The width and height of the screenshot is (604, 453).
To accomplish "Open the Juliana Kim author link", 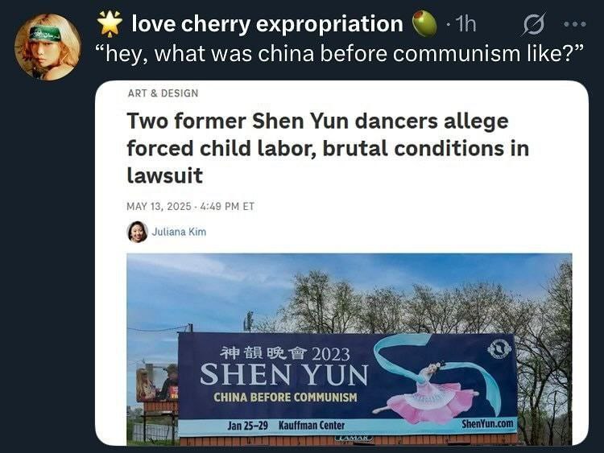I will [179, 232].
